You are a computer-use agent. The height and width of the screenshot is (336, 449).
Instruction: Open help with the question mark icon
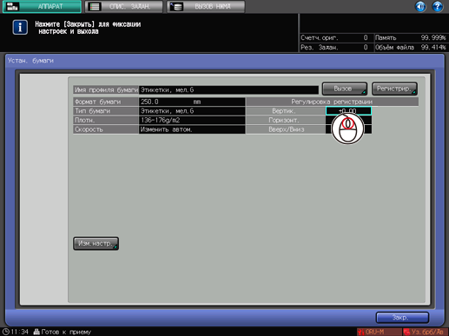(438, 6)
